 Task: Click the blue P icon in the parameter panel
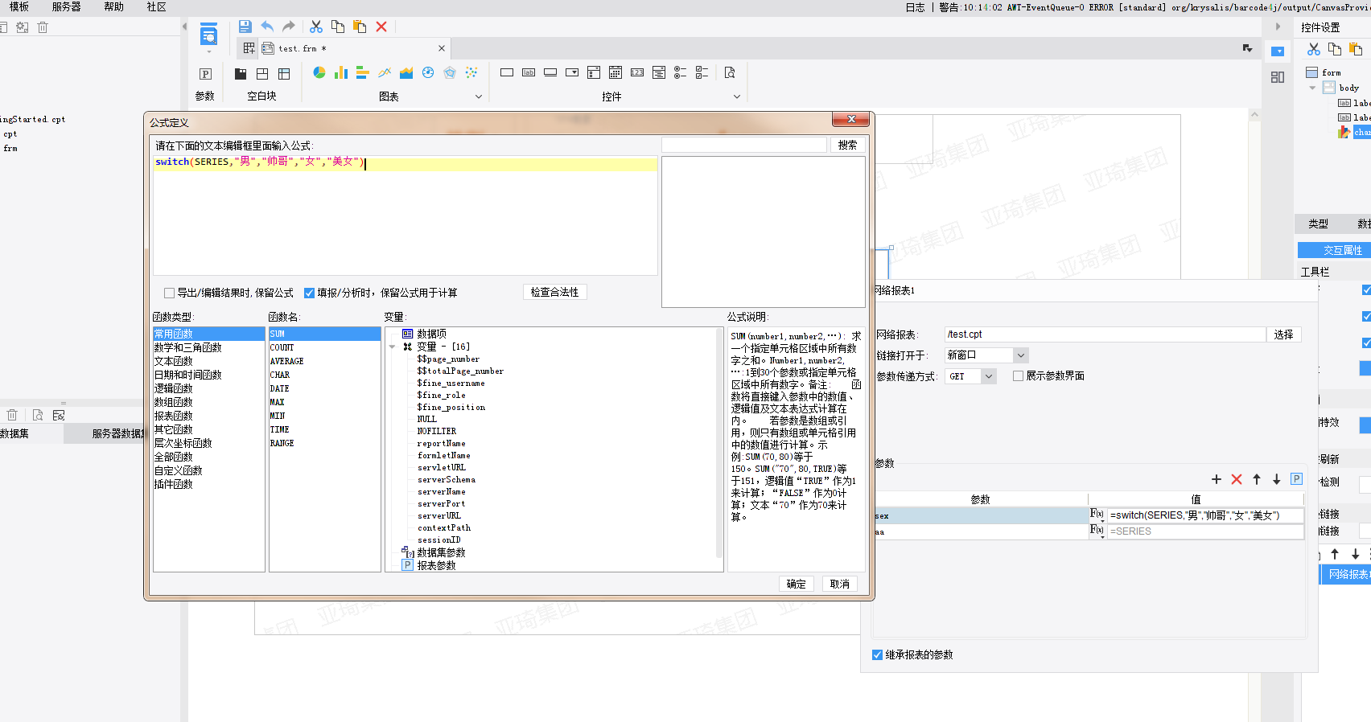[x=1297, y=479]
